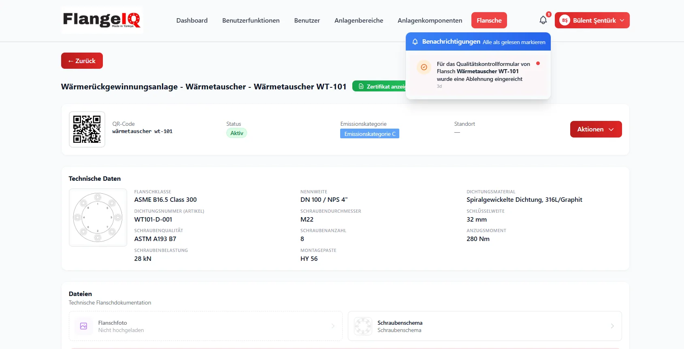
Task: Click the BŞ user avatar
Action: 565,20
